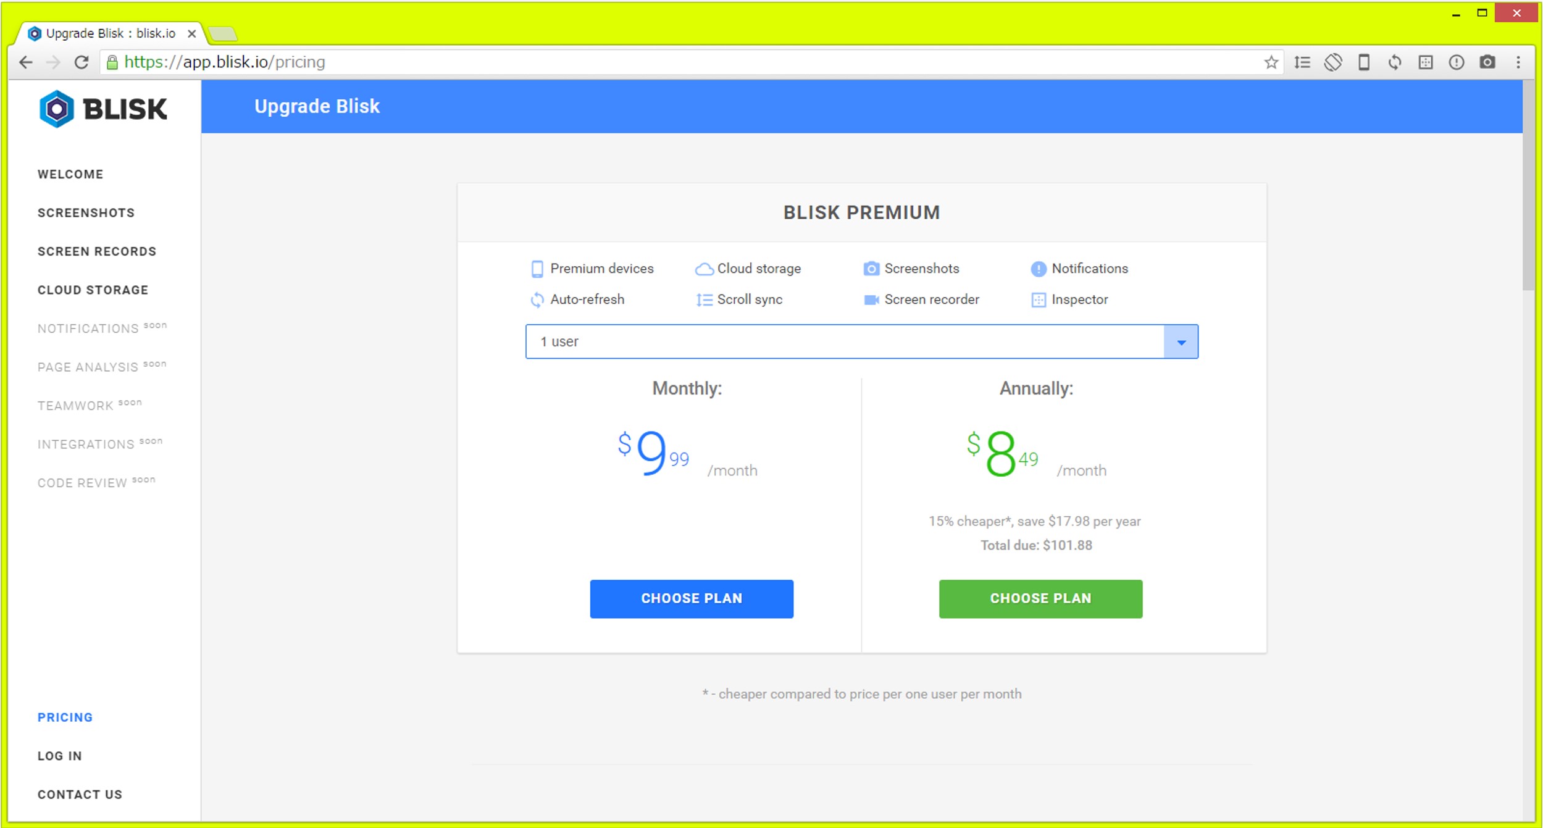Click the scroll sync toolbar icon
The image size is (1543, 828).
pos(1302,62)
